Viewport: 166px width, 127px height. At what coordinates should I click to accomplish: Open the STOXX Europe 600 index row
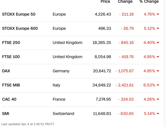tap(20, 28)
